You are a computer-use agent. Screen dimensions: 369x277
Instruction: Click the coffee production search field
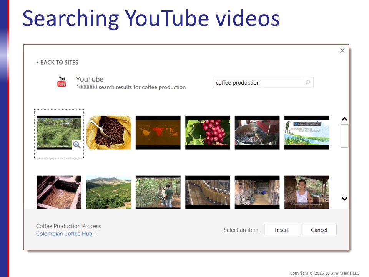263,83
